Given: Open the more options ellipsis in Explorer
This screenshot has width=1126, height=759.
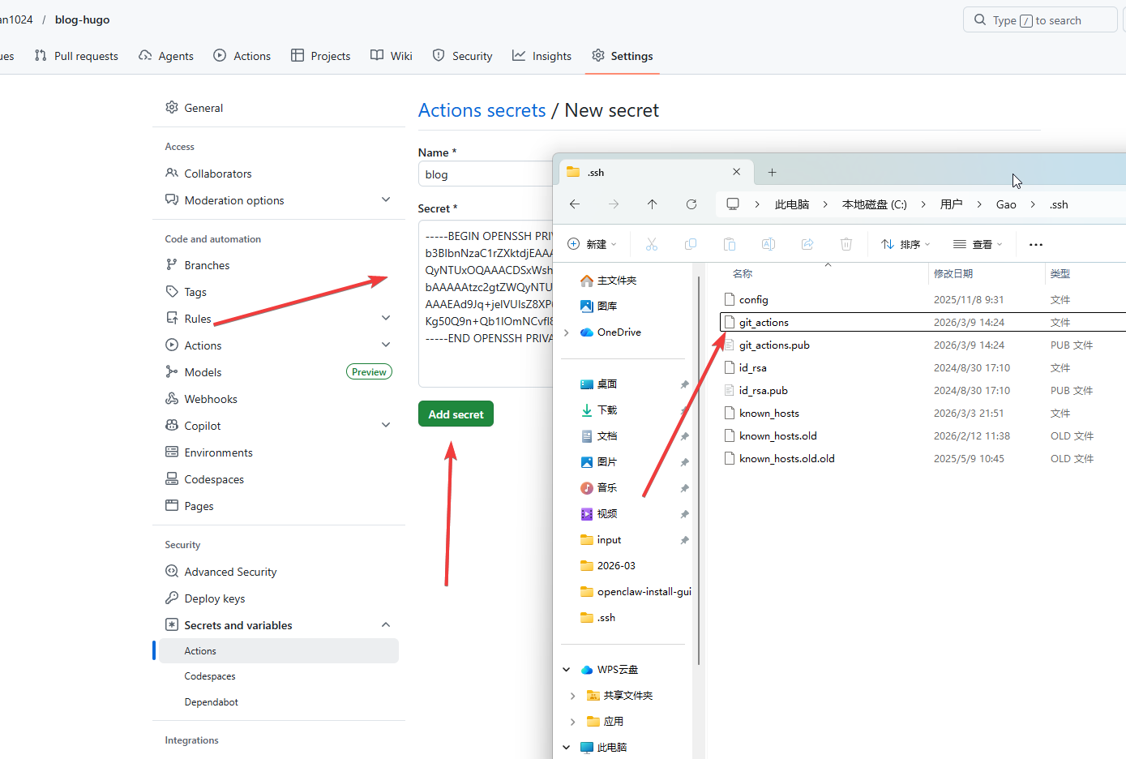Looking at the screenshot, I should click(x=1035, y=244).
